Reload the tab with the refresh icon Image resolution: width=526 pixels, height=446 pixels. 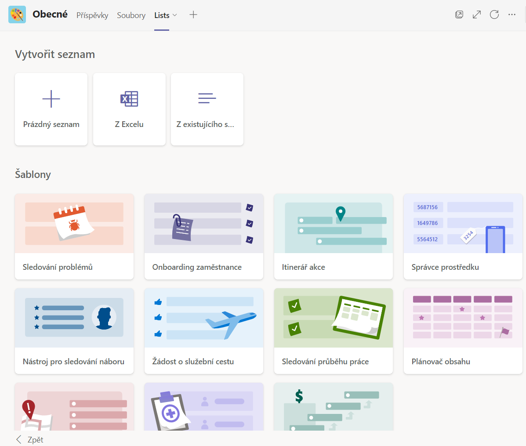point(494,15)
